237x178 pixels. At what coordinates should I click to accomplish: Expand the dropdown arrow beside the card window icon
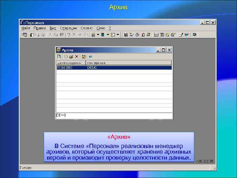118,35
